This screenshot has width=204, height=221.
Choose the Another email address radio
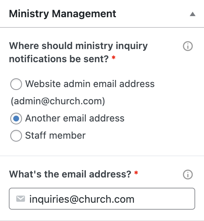click(16, 119)
